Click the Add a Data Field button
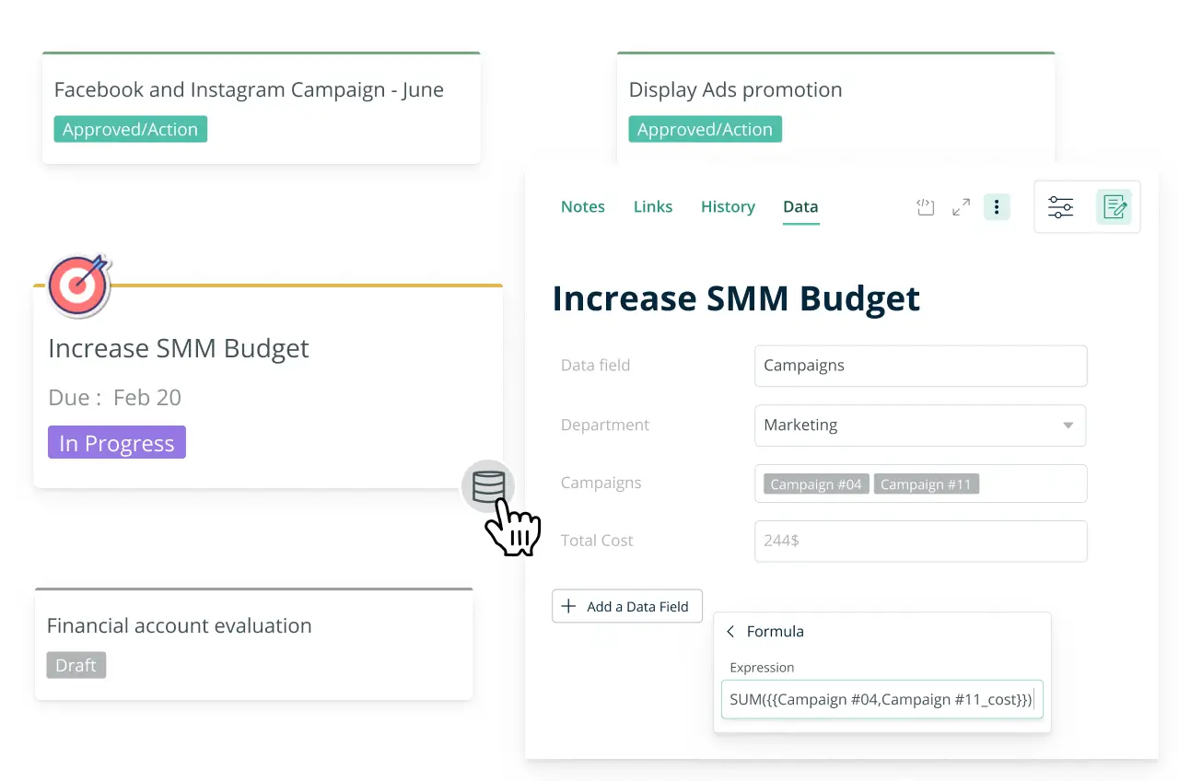 pyautogui.click(x=626, y=607)
